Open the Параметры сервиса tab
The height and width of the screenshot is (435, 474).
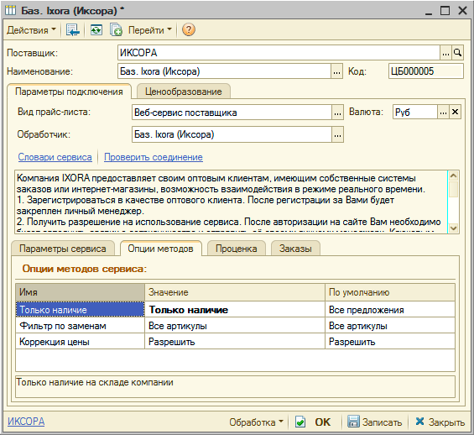(63, 249)
